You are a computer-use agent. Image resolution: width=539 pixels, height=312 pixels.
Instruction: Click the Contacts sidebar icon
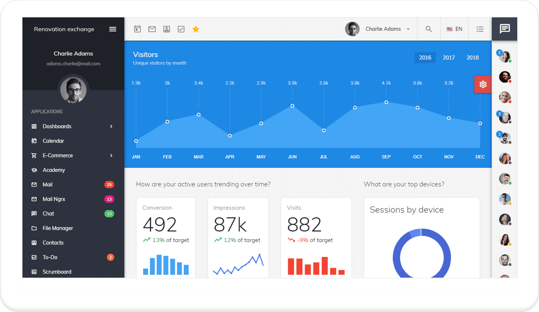point(34,243)
